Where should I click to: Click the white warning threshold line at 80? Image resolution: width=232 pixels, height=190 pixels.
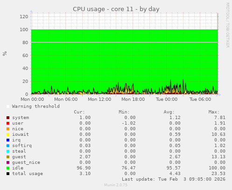(125, 42)
